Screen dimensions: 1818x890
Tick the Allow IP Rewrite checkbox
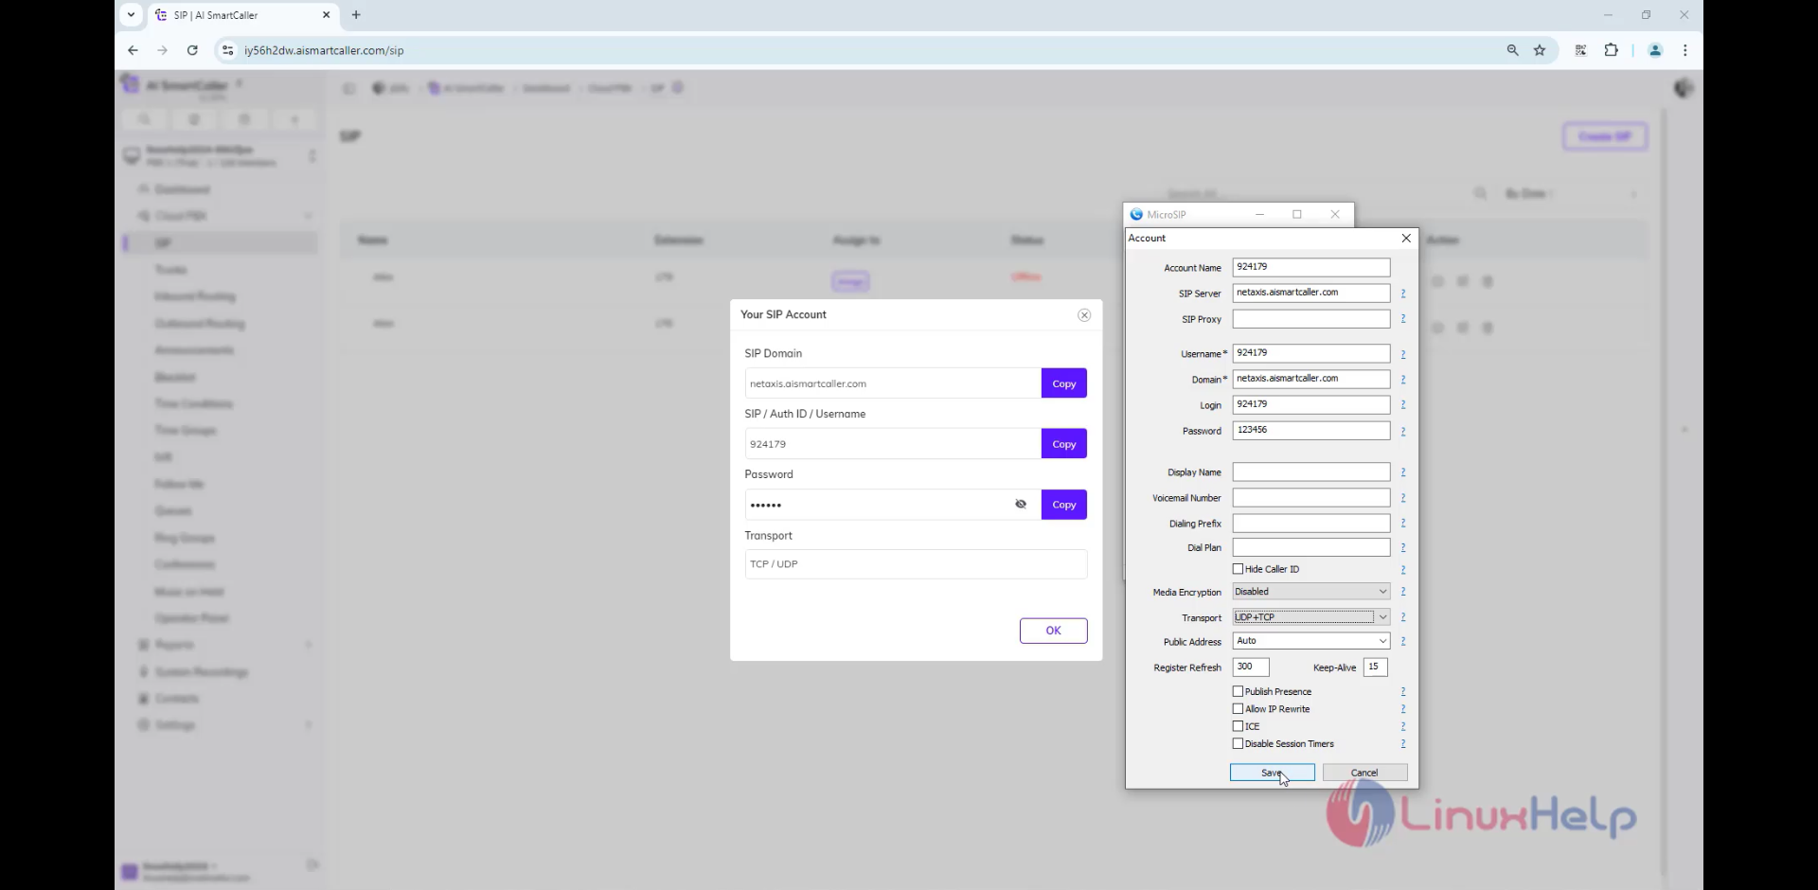pyautogui.click(x=1238, y=708)
